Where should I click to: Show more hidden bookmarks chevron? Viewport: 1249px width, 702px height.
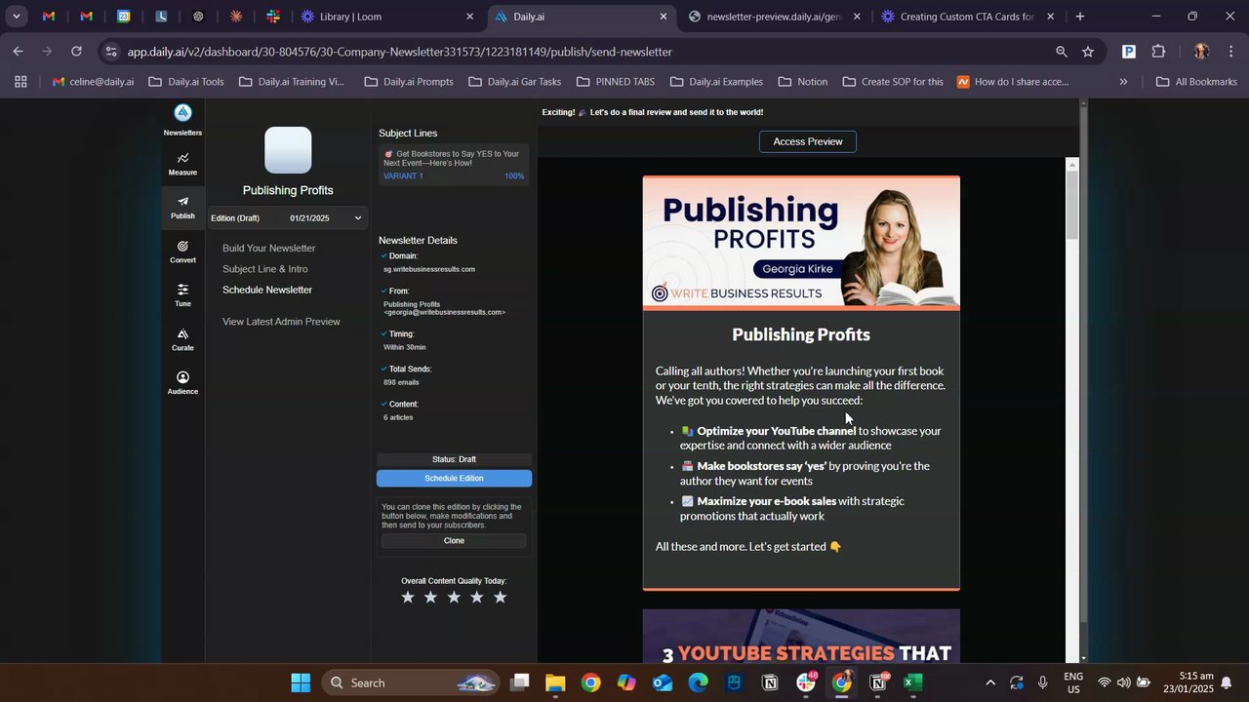point(1123,82)
